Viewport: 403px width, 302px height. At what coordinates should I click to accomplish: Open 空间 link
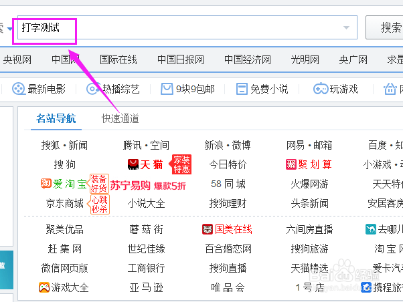point(159,145)
